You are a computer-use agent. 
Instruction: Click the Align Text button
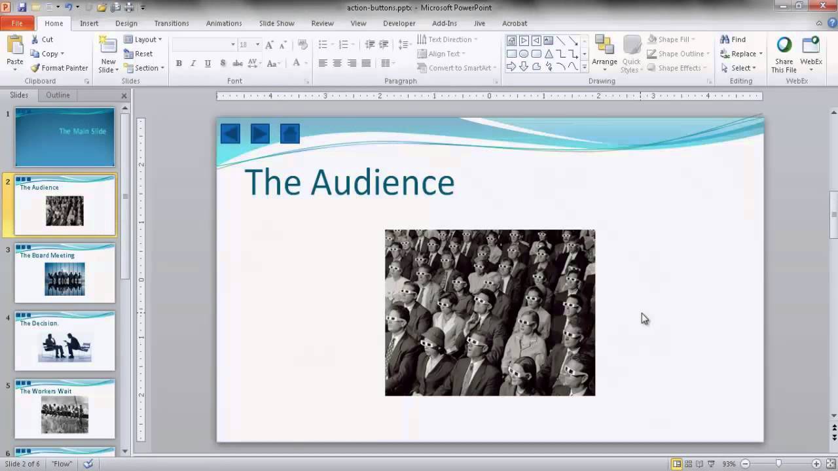441,54
